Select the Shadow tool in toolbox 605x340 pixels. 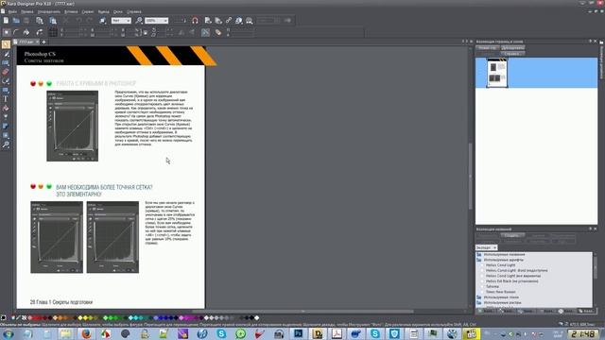pyautogui.click(x=6, y=127)
